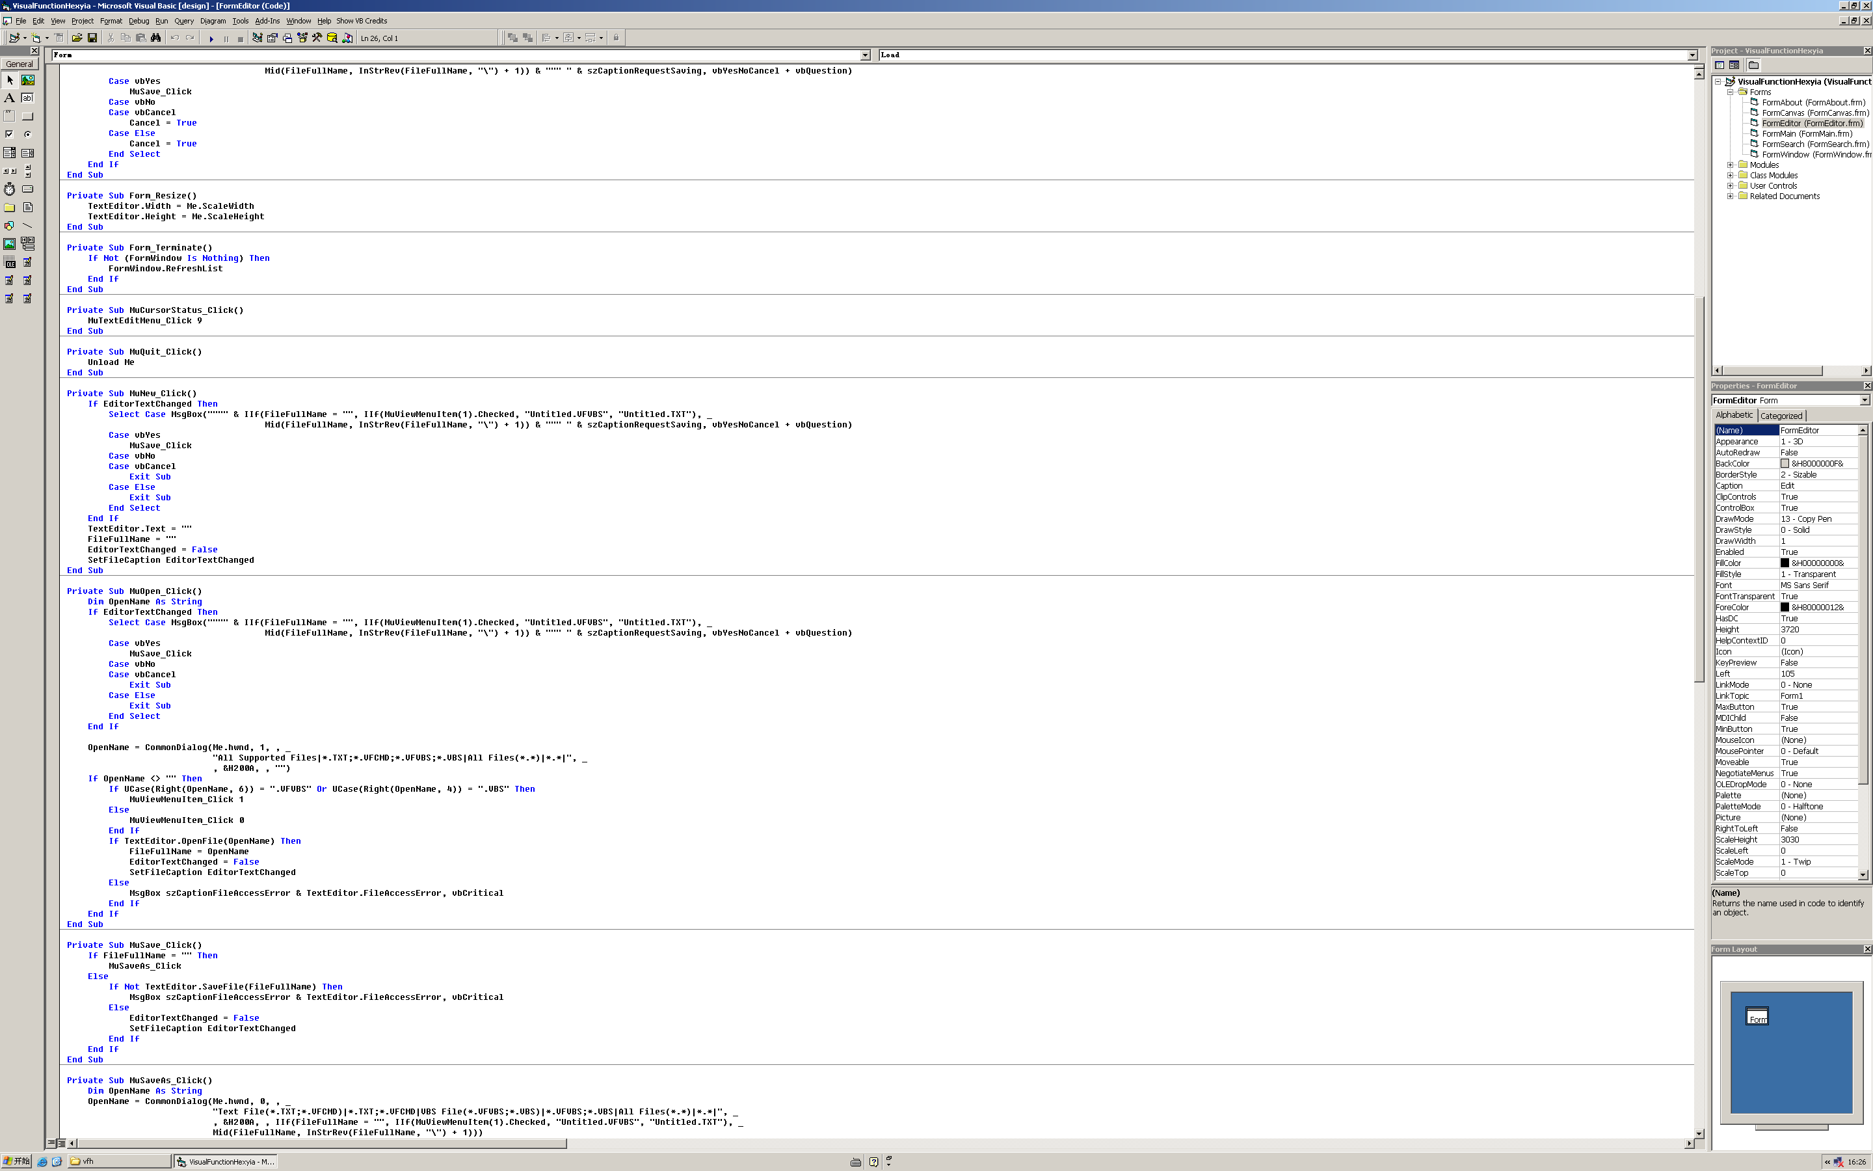
Task: Click the FillColor black swatch
Action: [1785, 564]
